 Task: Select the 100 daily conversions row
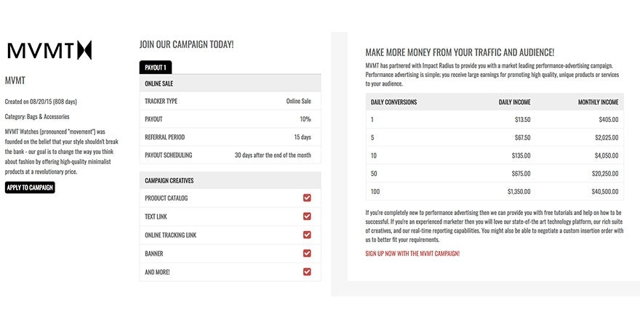[495, 192]
